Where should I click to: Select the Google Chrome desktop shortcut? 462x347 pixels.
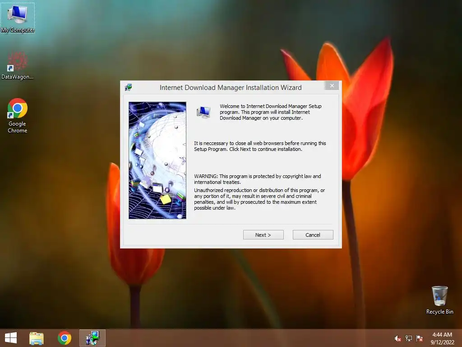18,116
